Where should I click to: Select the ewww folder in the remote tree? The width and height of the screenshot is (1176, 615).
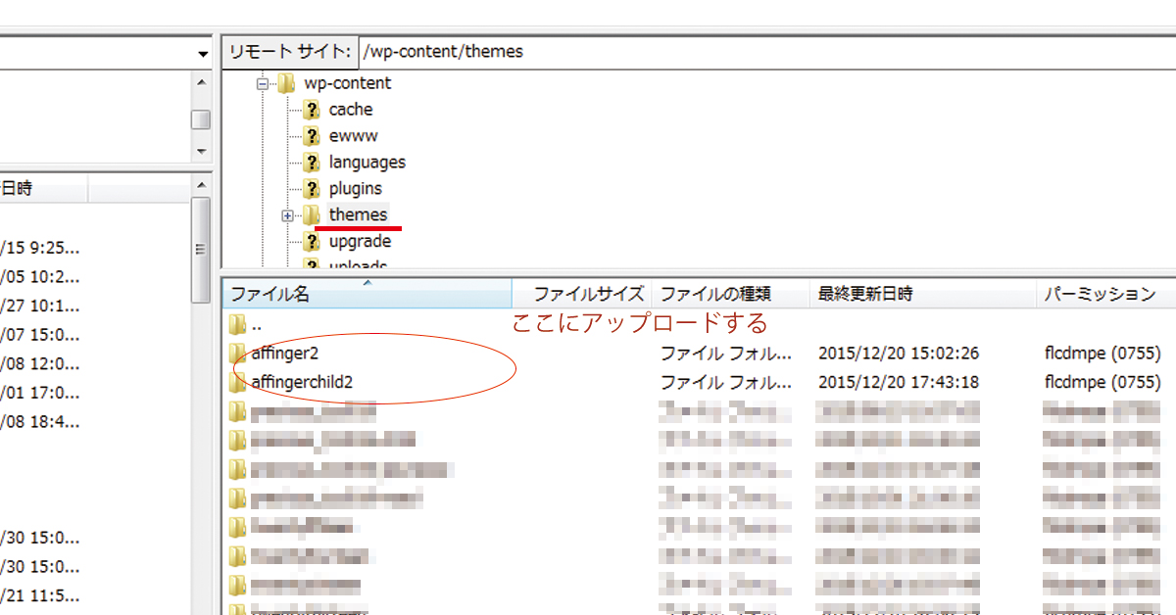[x=349, y=135]
